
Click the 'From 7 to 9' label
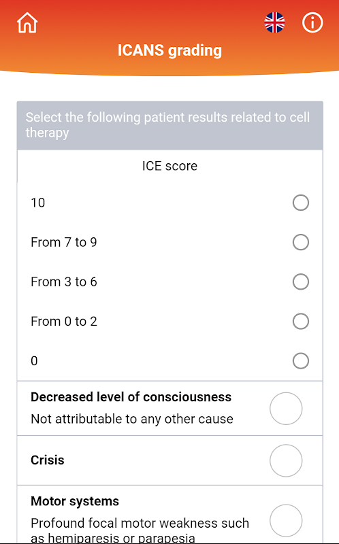coord(64,242)
